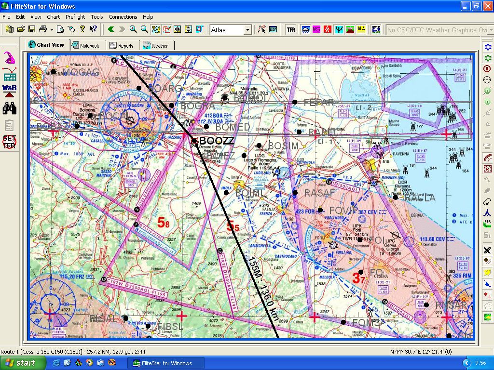Click the vertical fit arrows icon
Viewport: 494px width, 370px height.
pos(188,29)
